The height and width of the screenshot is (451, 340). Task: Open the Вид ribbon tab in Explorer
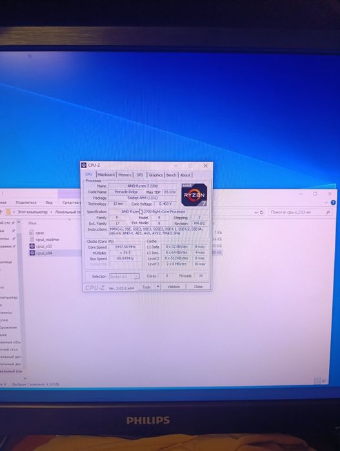tap(49, 202)
